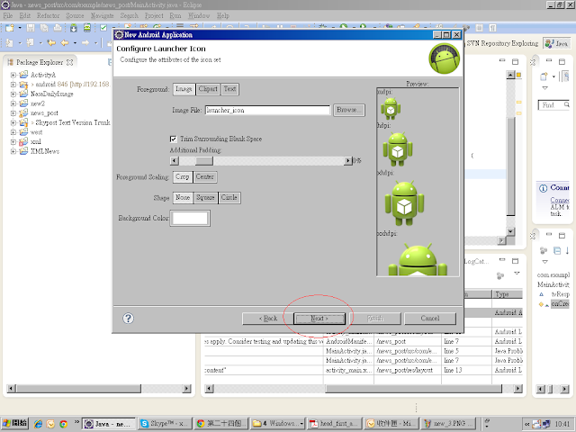576x432 pixels.
Task: Expand the XMLNews project node
Action: (13, 151)
